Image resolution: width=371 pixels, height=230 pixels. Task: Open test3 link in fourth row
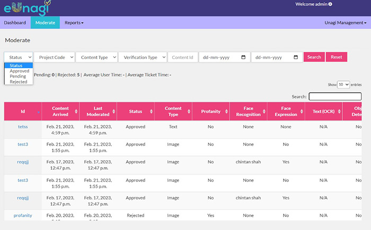point(23,180)
